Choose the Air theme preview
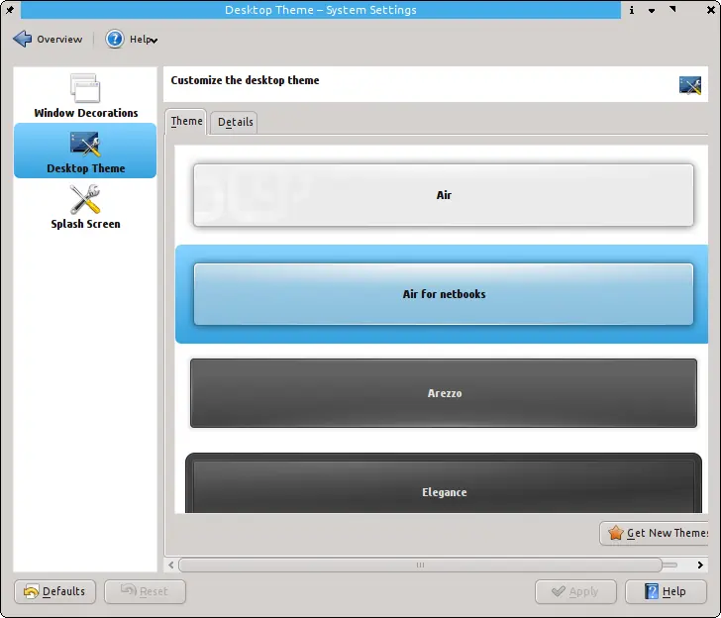 [444, 195]
